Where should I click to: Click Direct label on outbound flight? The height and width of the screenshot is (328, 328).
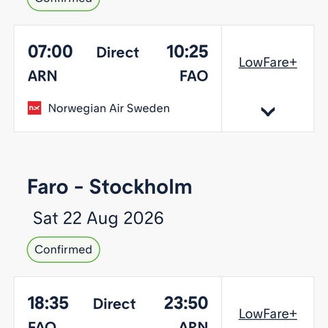118,53
